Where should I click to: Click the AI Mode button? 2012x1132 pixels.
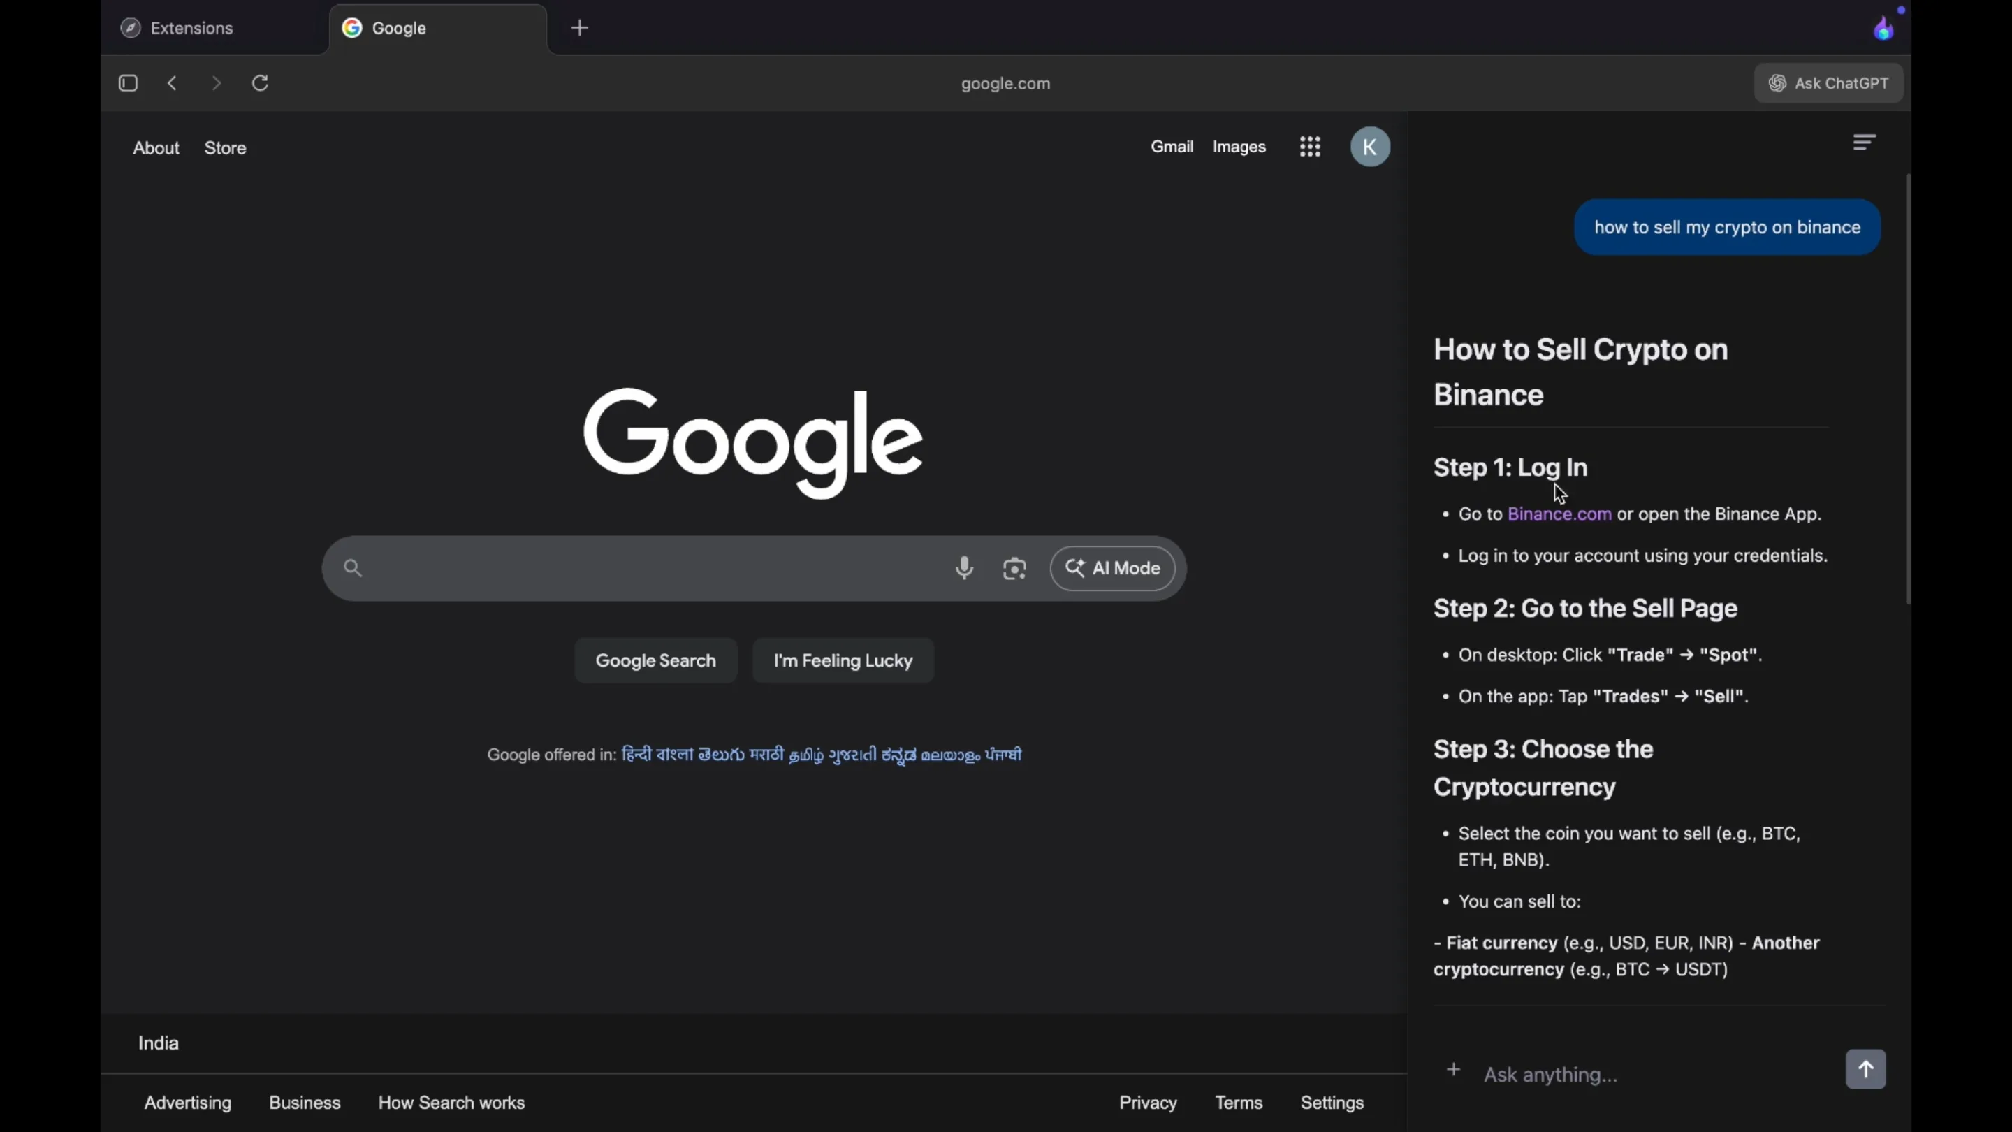tap(1112, 568)
